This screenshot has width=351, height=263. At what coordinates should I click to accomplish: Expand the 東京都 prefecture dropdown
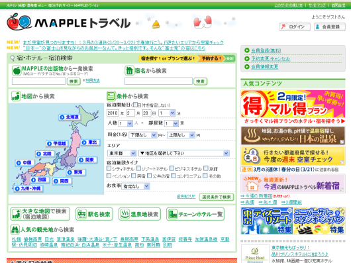pos(122,153)
